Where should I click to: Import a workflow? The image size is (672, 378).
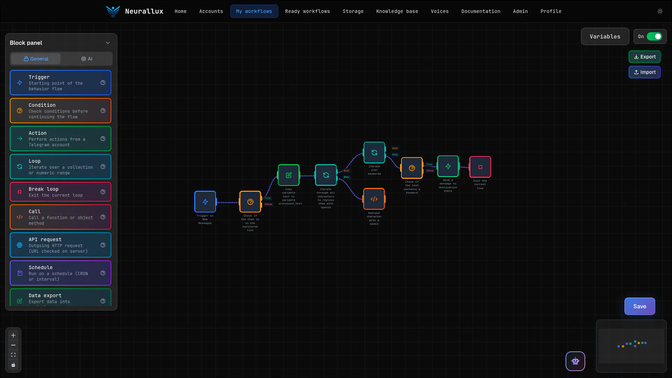coord(644,72)
